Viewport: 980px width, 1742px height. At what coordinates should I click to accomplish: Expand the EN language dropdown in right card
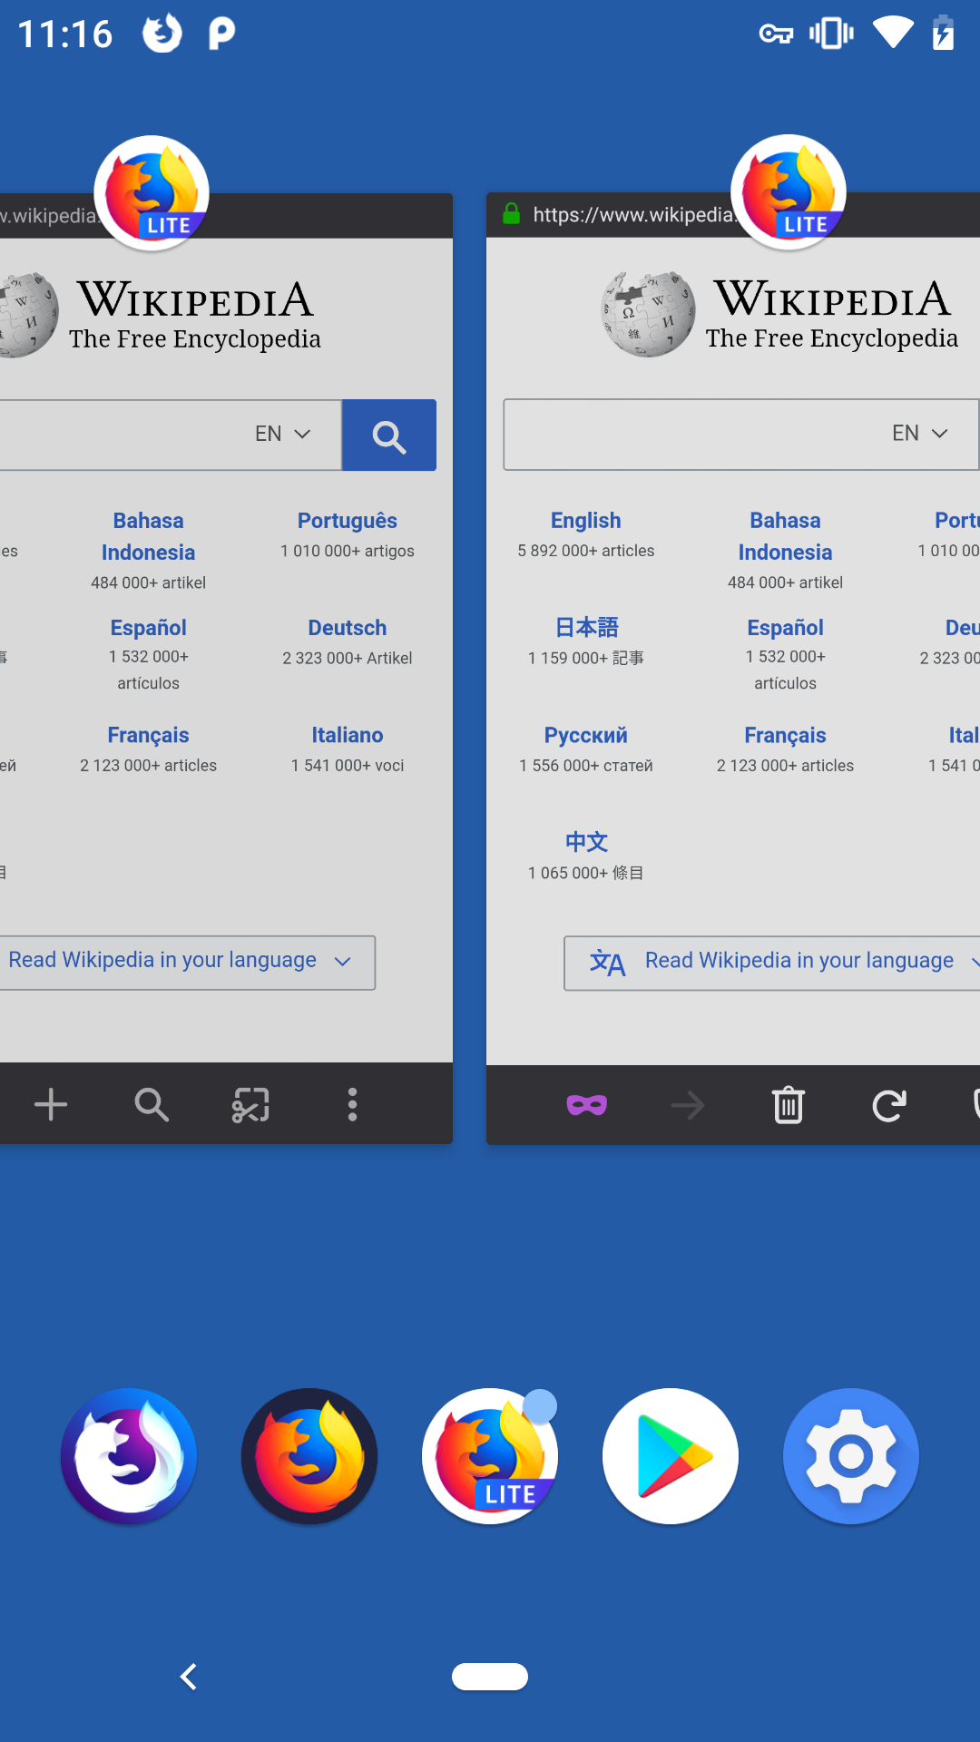920,433
